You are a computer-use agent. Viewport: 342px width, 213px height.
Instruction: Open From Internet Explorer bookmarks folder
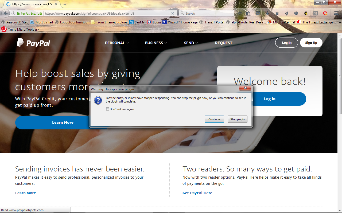110,22
